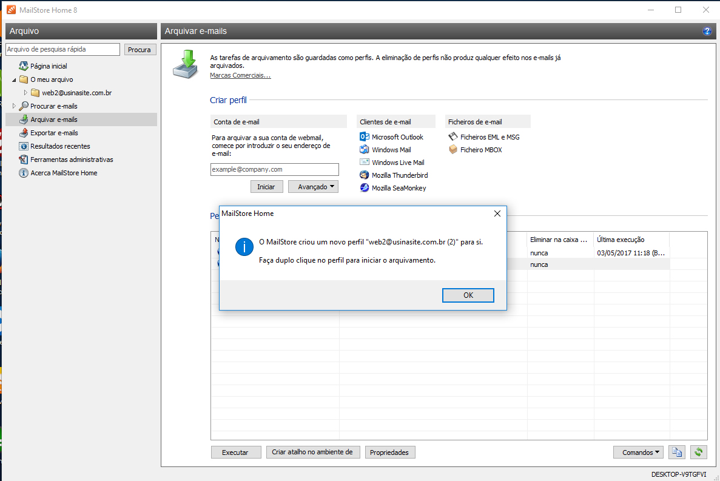Click the copy profiles icon button
Screen dimensions: 720x481
pos(677,452)
